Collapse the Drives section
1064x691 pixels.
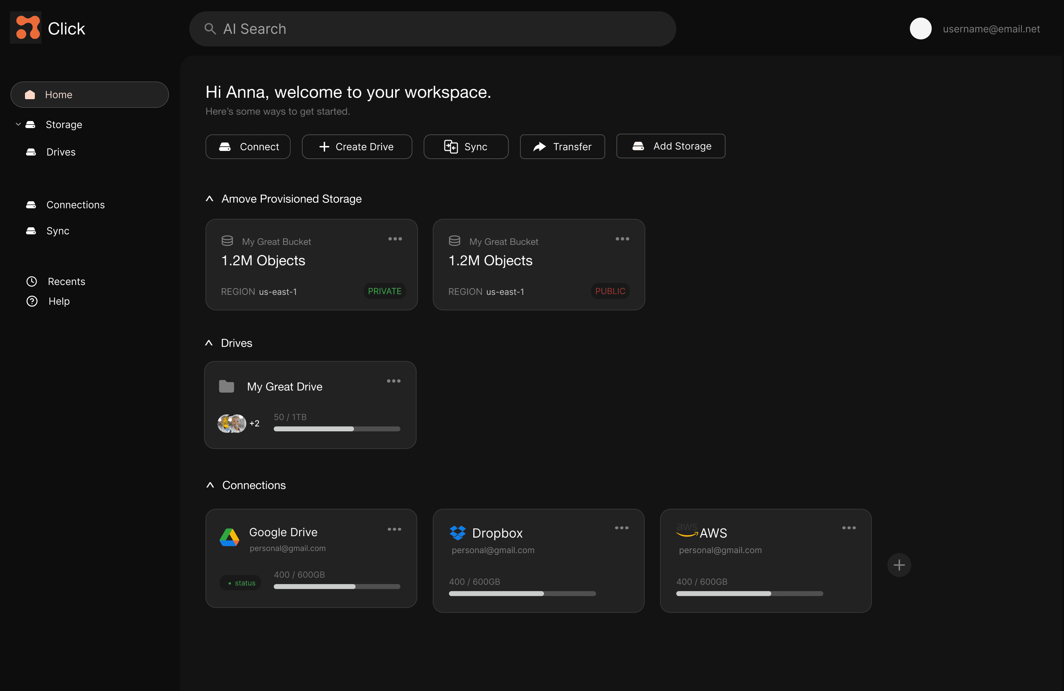209,343
